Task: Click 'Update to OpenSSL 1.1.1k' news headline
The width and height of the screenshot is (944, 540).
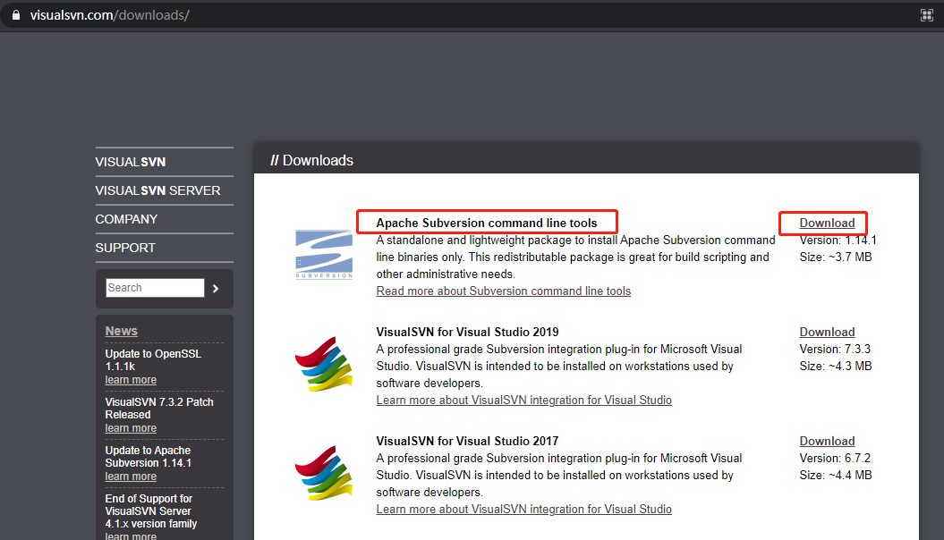Action: click(x=153, y=359)
